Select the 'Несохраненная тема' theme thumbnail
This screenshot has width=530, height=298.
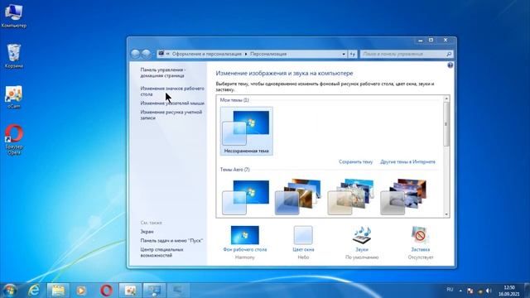[247, 131]
